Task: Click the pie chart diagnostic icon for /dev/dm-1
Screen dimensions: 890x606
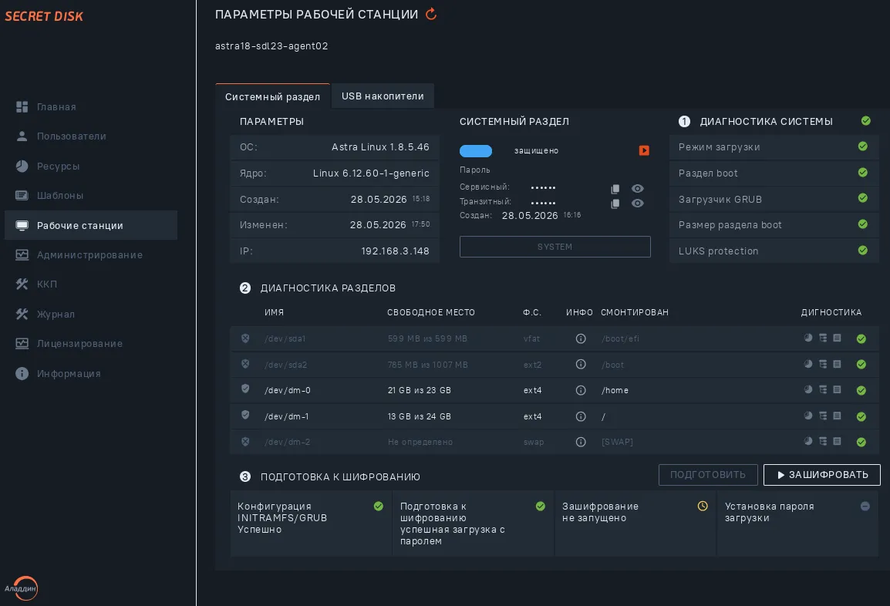Action: click(808, 416)
